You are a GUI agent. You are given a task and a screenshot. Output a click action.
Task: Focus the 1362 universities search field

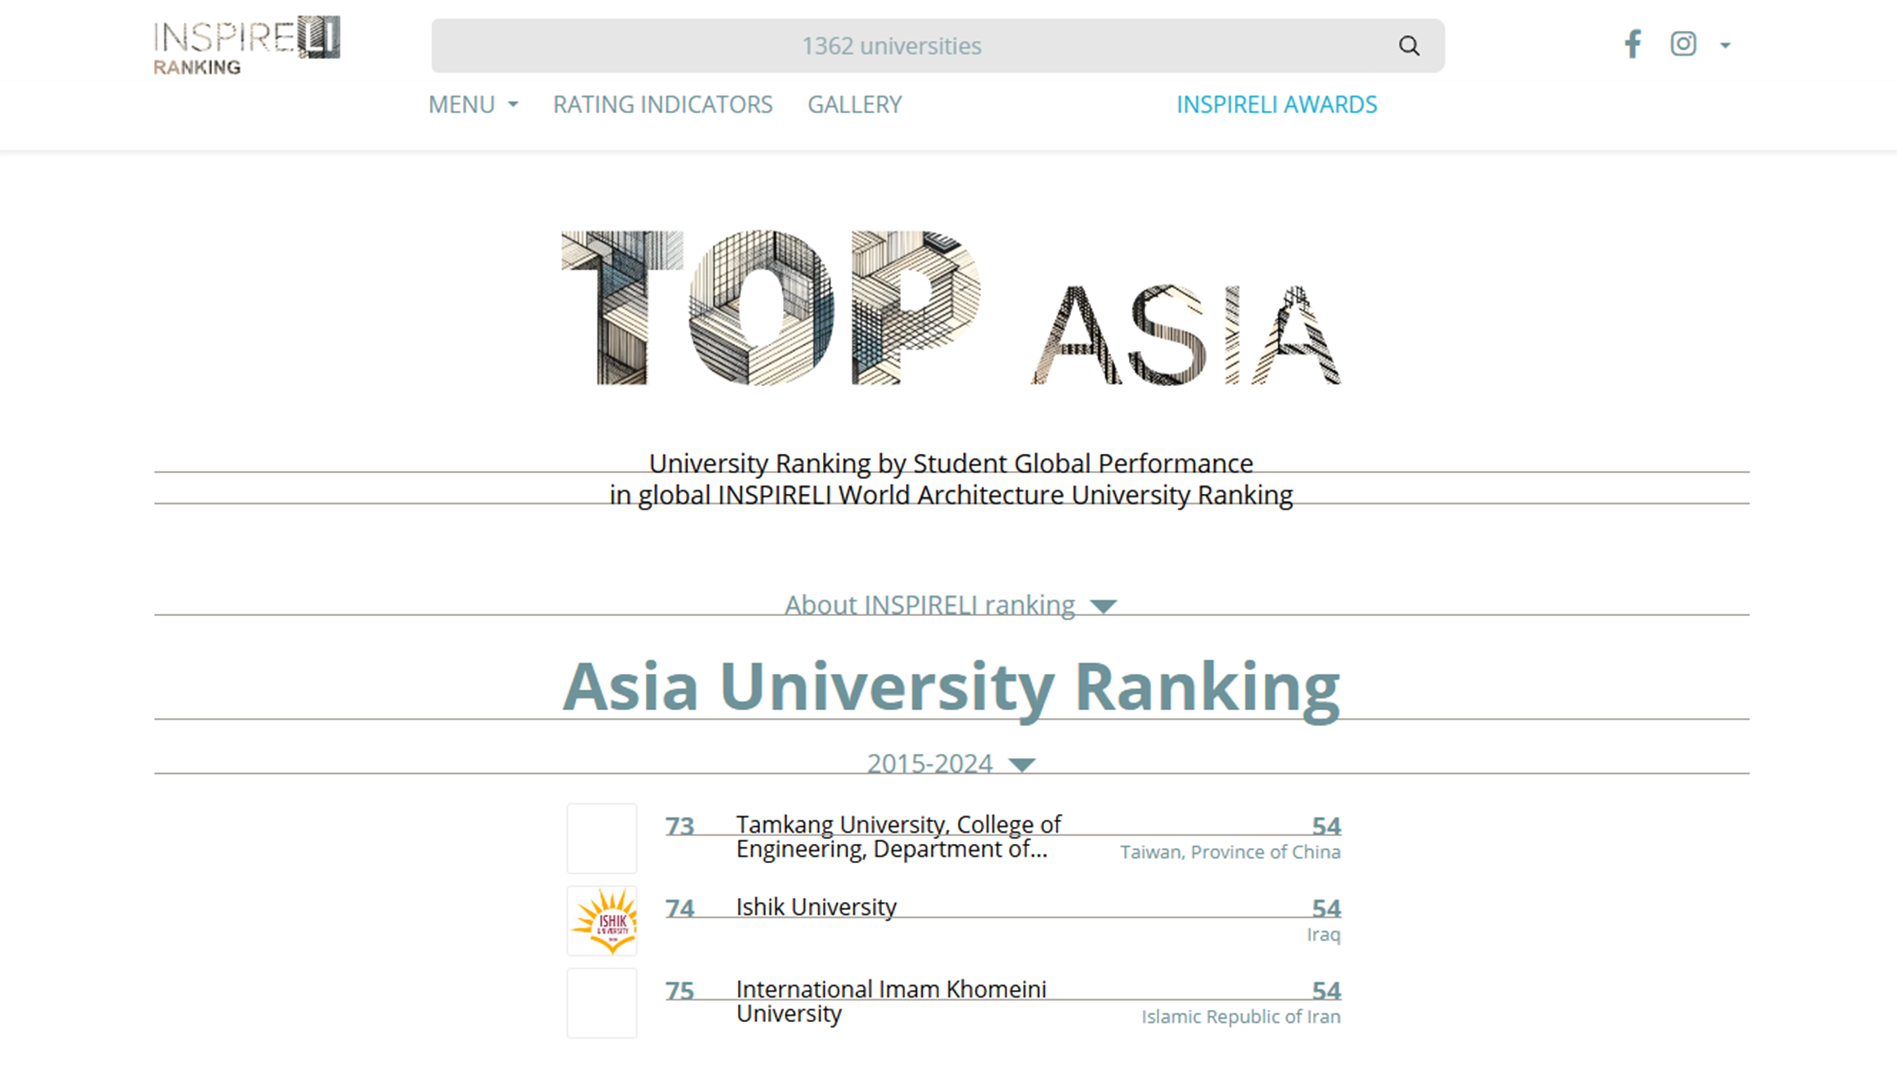(x=892, y=46)
